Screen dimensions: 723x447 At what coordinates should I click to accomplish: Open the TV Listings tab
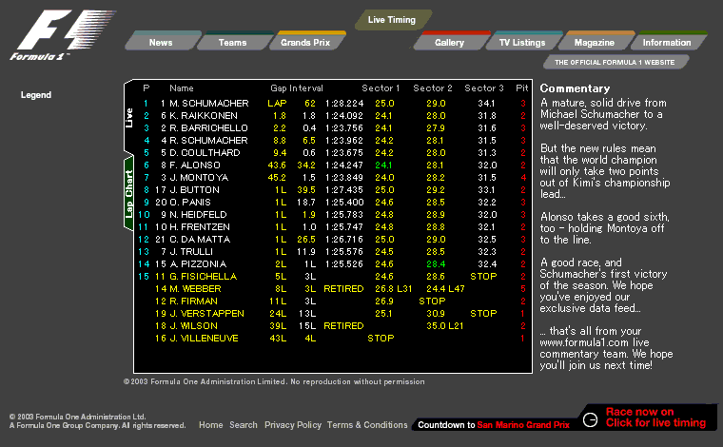pos(522,43)
